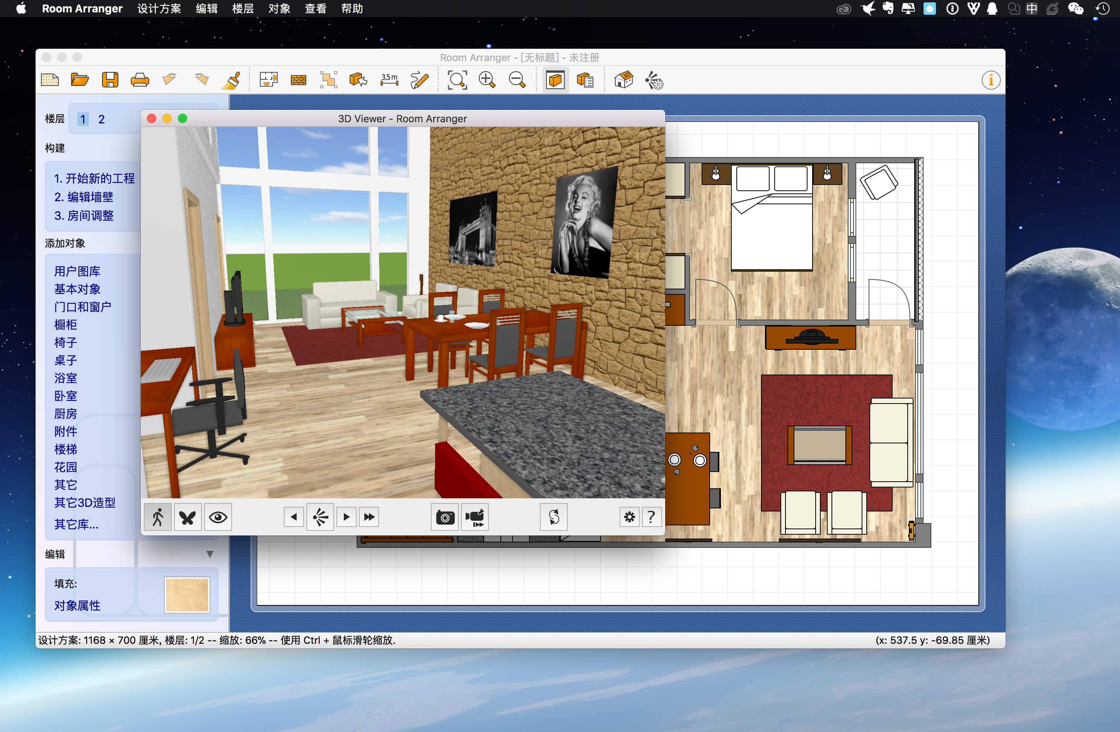The image size is (1120, 732).
Task: Open the 用户图库 category
Action: coord(77,271)
